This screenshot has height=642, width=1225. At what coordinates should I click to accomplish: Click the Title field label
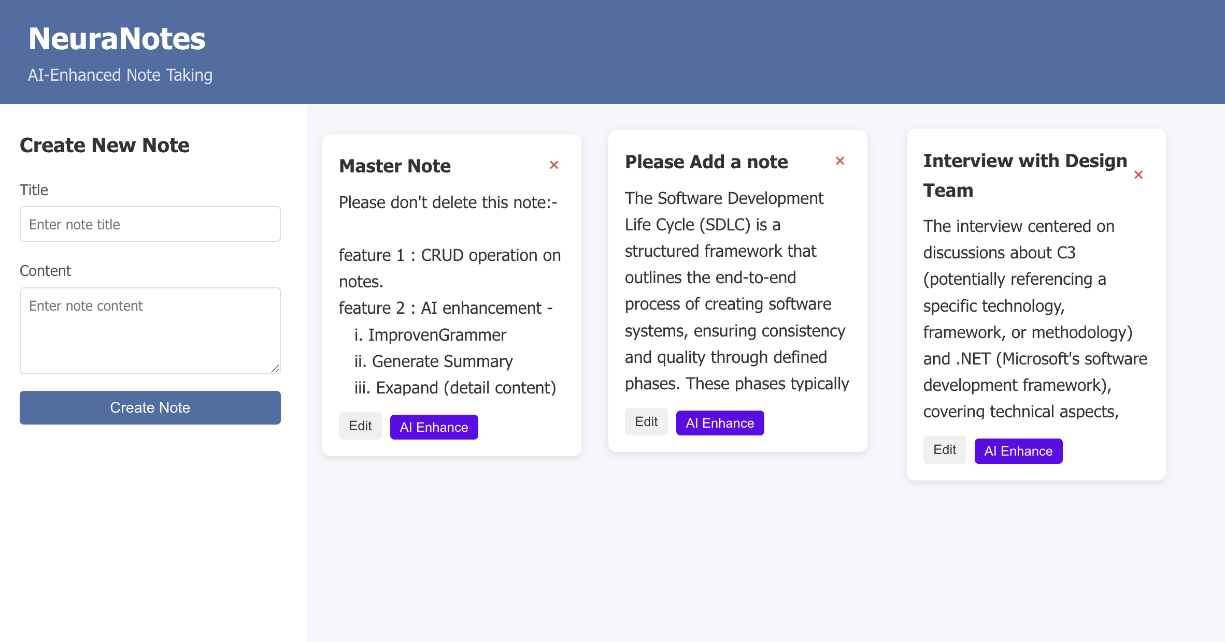pyautogui.click(x=34, y=190)
